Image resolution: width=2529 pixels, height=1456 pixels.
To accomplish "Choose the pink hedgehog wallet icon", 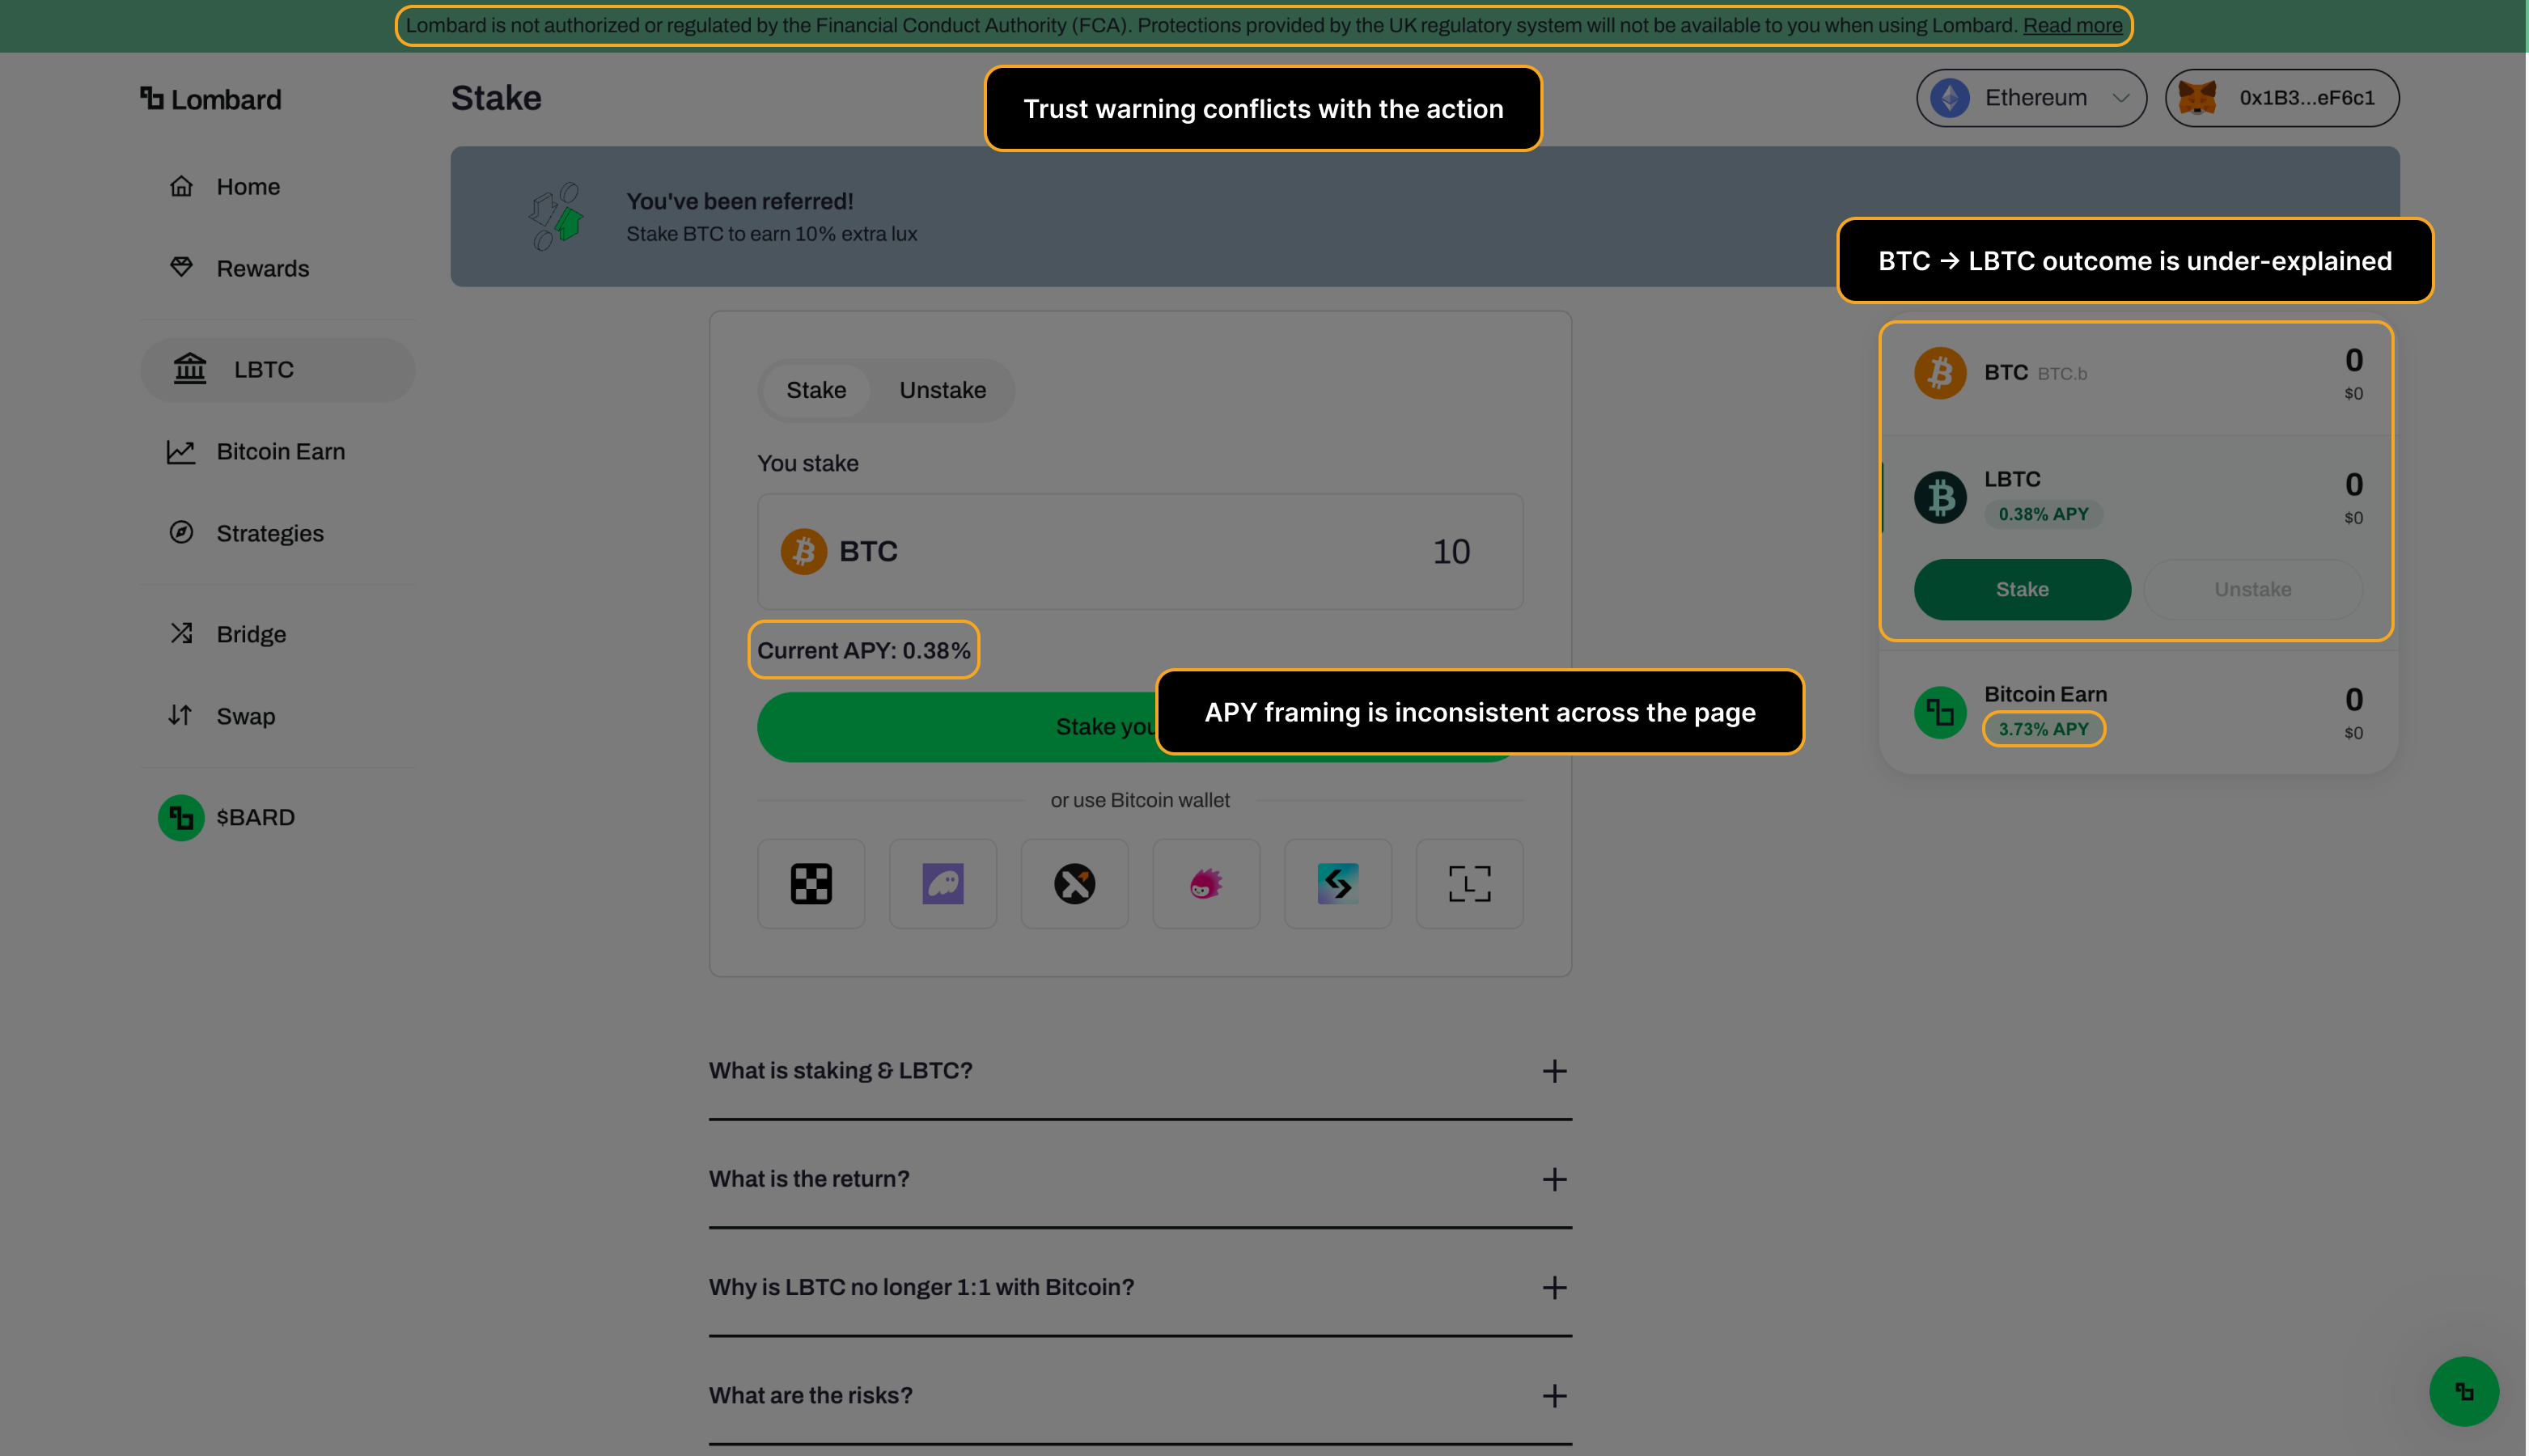I will click(1206, 884).
